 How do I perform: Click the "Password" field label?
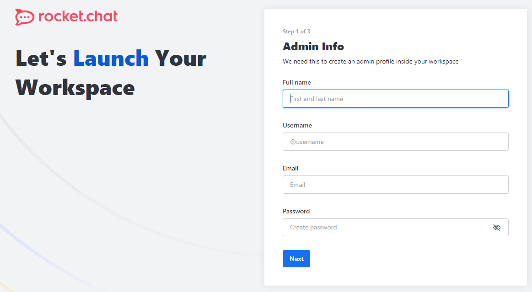point(296,211)
